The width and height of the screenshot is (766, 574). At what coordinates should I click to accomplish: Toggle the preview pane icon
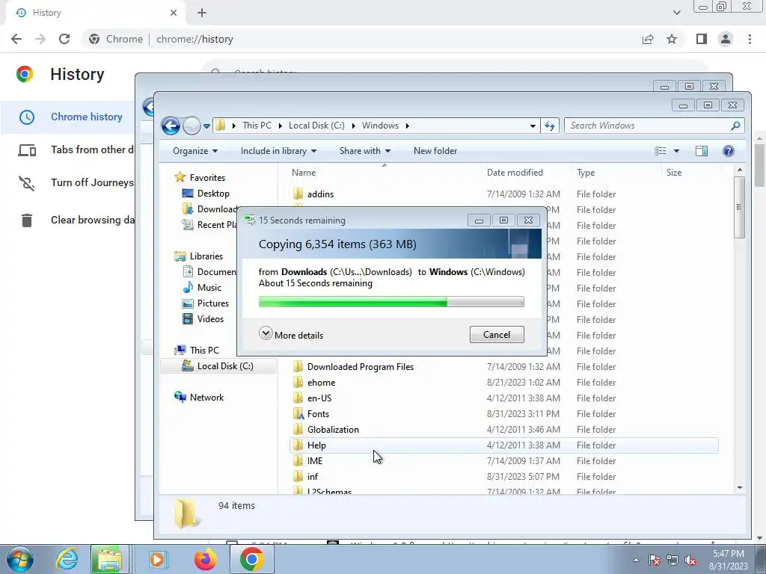coord(702,151)
